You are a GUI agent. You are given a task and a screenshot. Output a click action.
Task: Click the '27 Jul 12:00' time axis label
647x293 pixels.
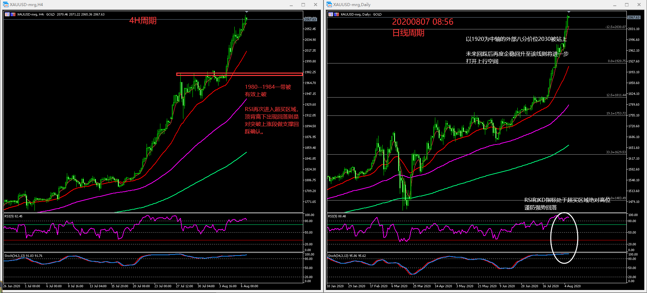(184, 286)
